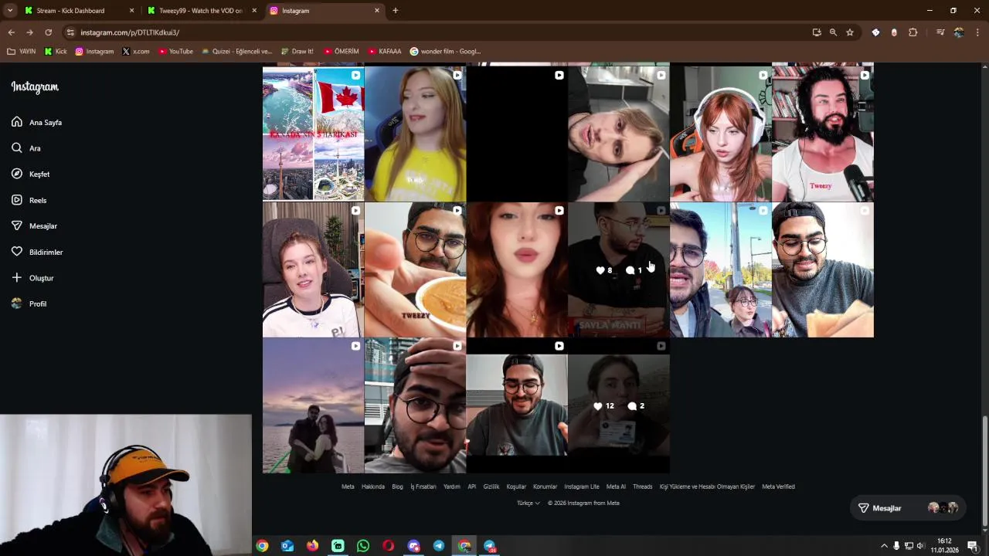Image resolution: width=989 pixels, height=556 pixels.
Task: Close the Stream - Kick Dashboard tab
Action: click(131, 11)
